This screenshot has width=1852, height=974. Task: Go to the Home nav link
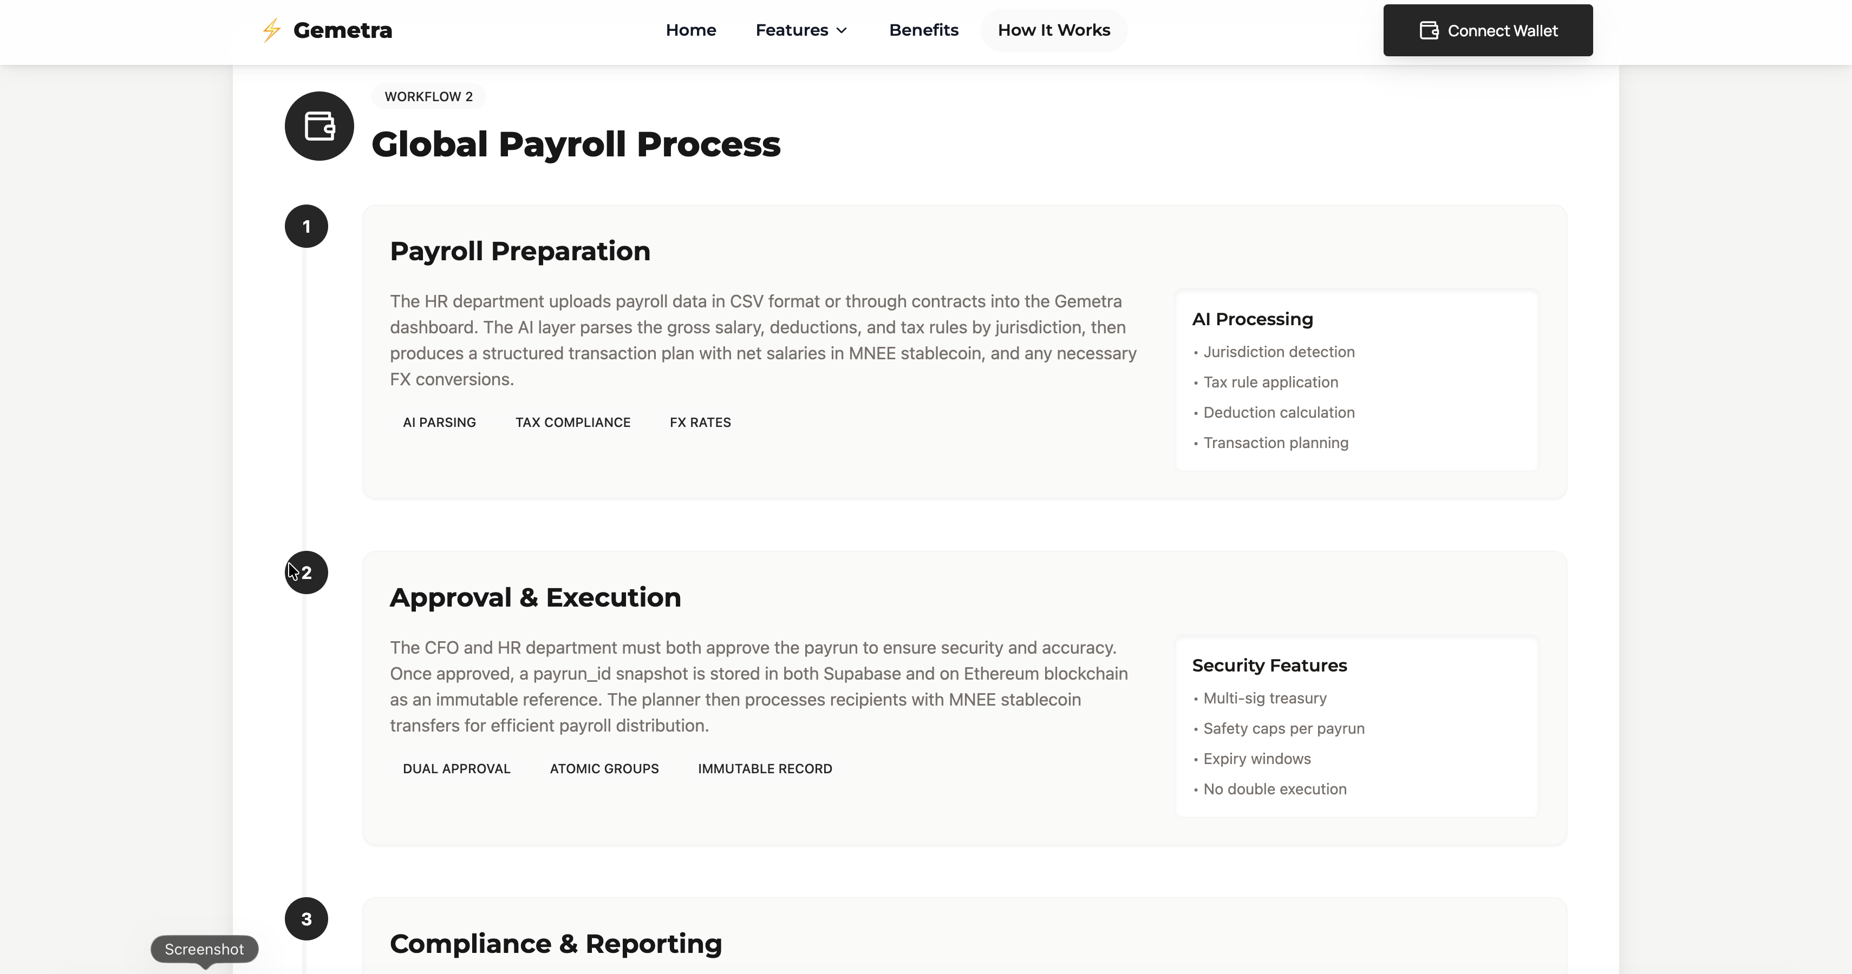690,30
